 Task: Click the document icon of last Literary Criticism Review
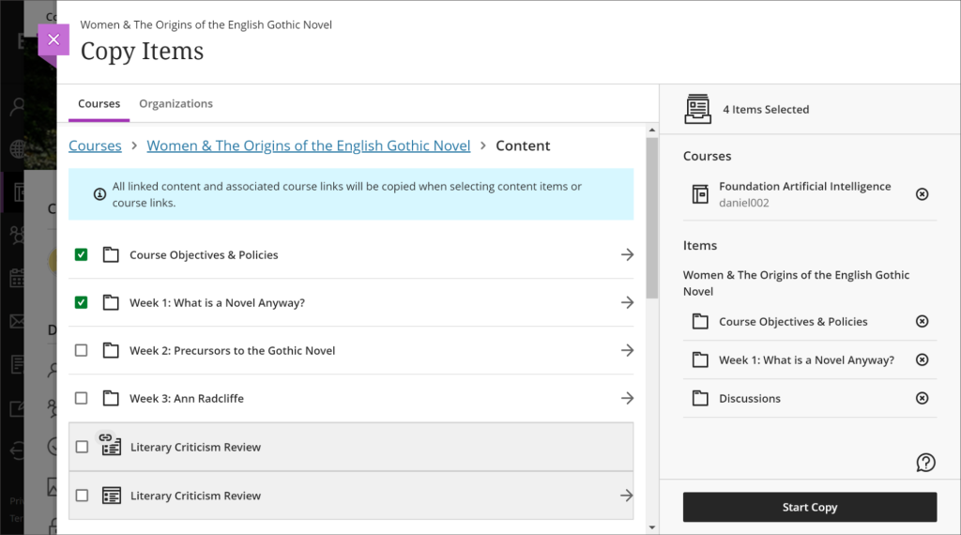pyautogui.click(x=112, y=496)
